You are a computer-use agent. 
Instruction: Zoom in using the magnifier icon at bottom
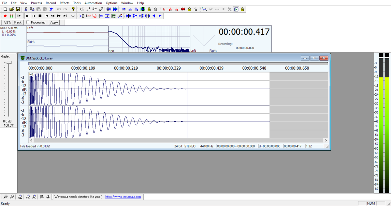pyautogui.click(x=5, y=197)
